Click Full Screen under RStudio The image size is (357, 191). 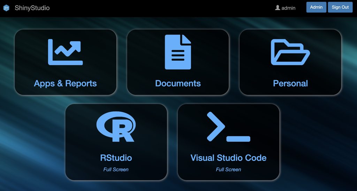pyautogui.click(x=116, y=169)
